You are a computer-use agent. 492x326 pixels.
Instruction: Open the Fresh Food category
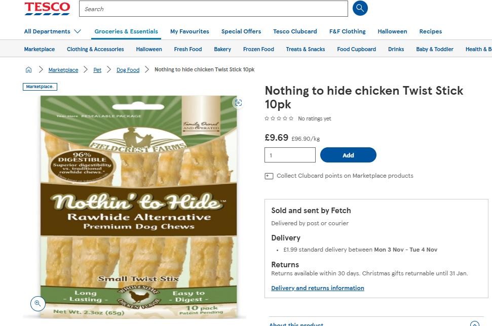point(188,49)
